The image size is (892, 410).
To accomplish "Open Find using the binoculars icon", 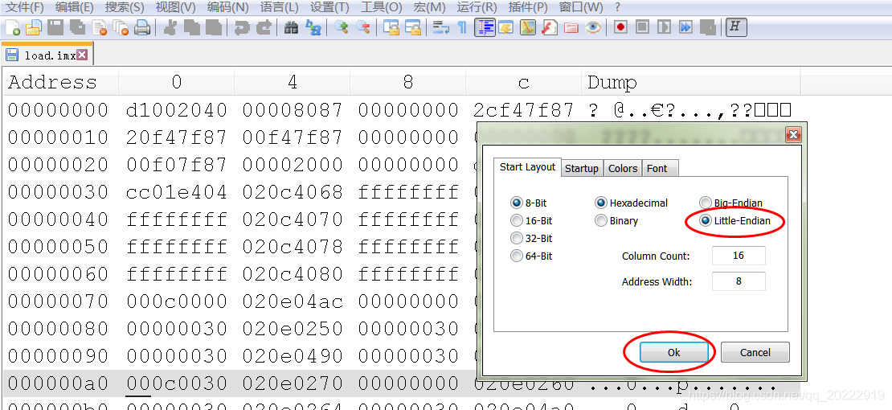I will pos(291,27).
